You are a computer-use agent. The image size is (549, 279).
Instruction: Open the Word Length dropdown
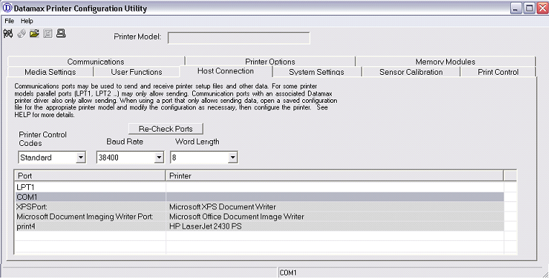point(232,157)
